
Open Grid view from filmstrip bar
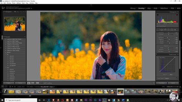(10, 87)
